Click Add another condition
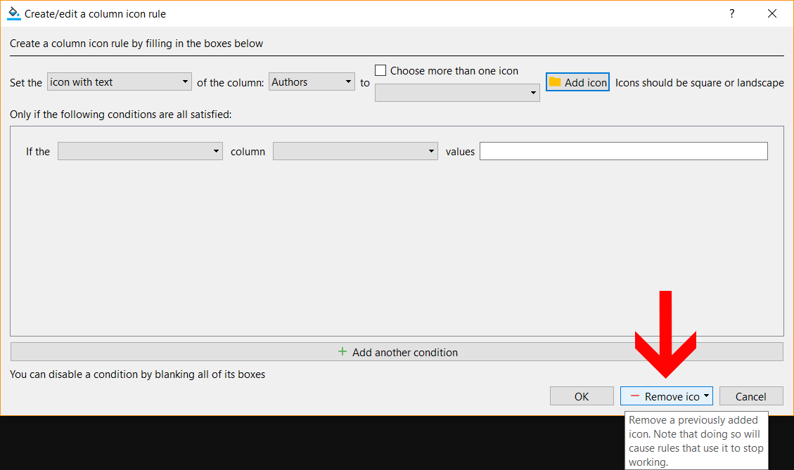The image size is (794, 470). pos(397,352)
